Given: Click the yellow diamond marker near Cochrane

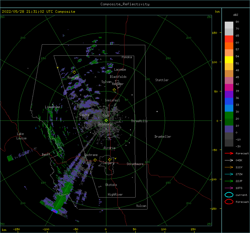Looking at the screenshot, I should coord(95,160).
